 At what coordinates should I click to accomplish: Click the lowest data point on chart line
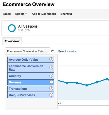pos(87,85)
